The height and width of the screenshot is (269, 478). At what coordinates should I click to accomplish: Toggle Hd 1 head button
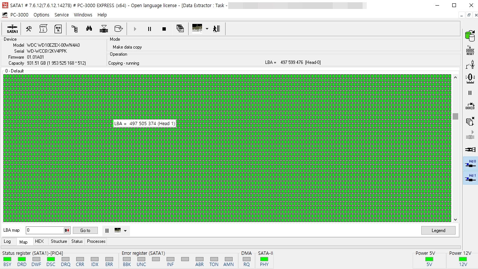(x=470, y=178)
